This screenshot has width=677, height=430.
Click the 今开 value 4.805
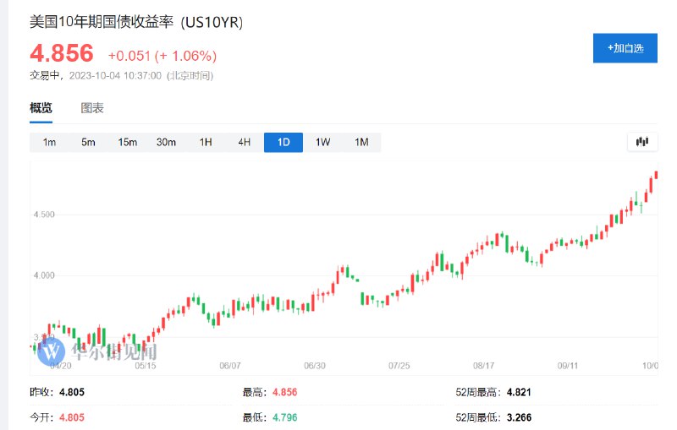coord(72,417)
